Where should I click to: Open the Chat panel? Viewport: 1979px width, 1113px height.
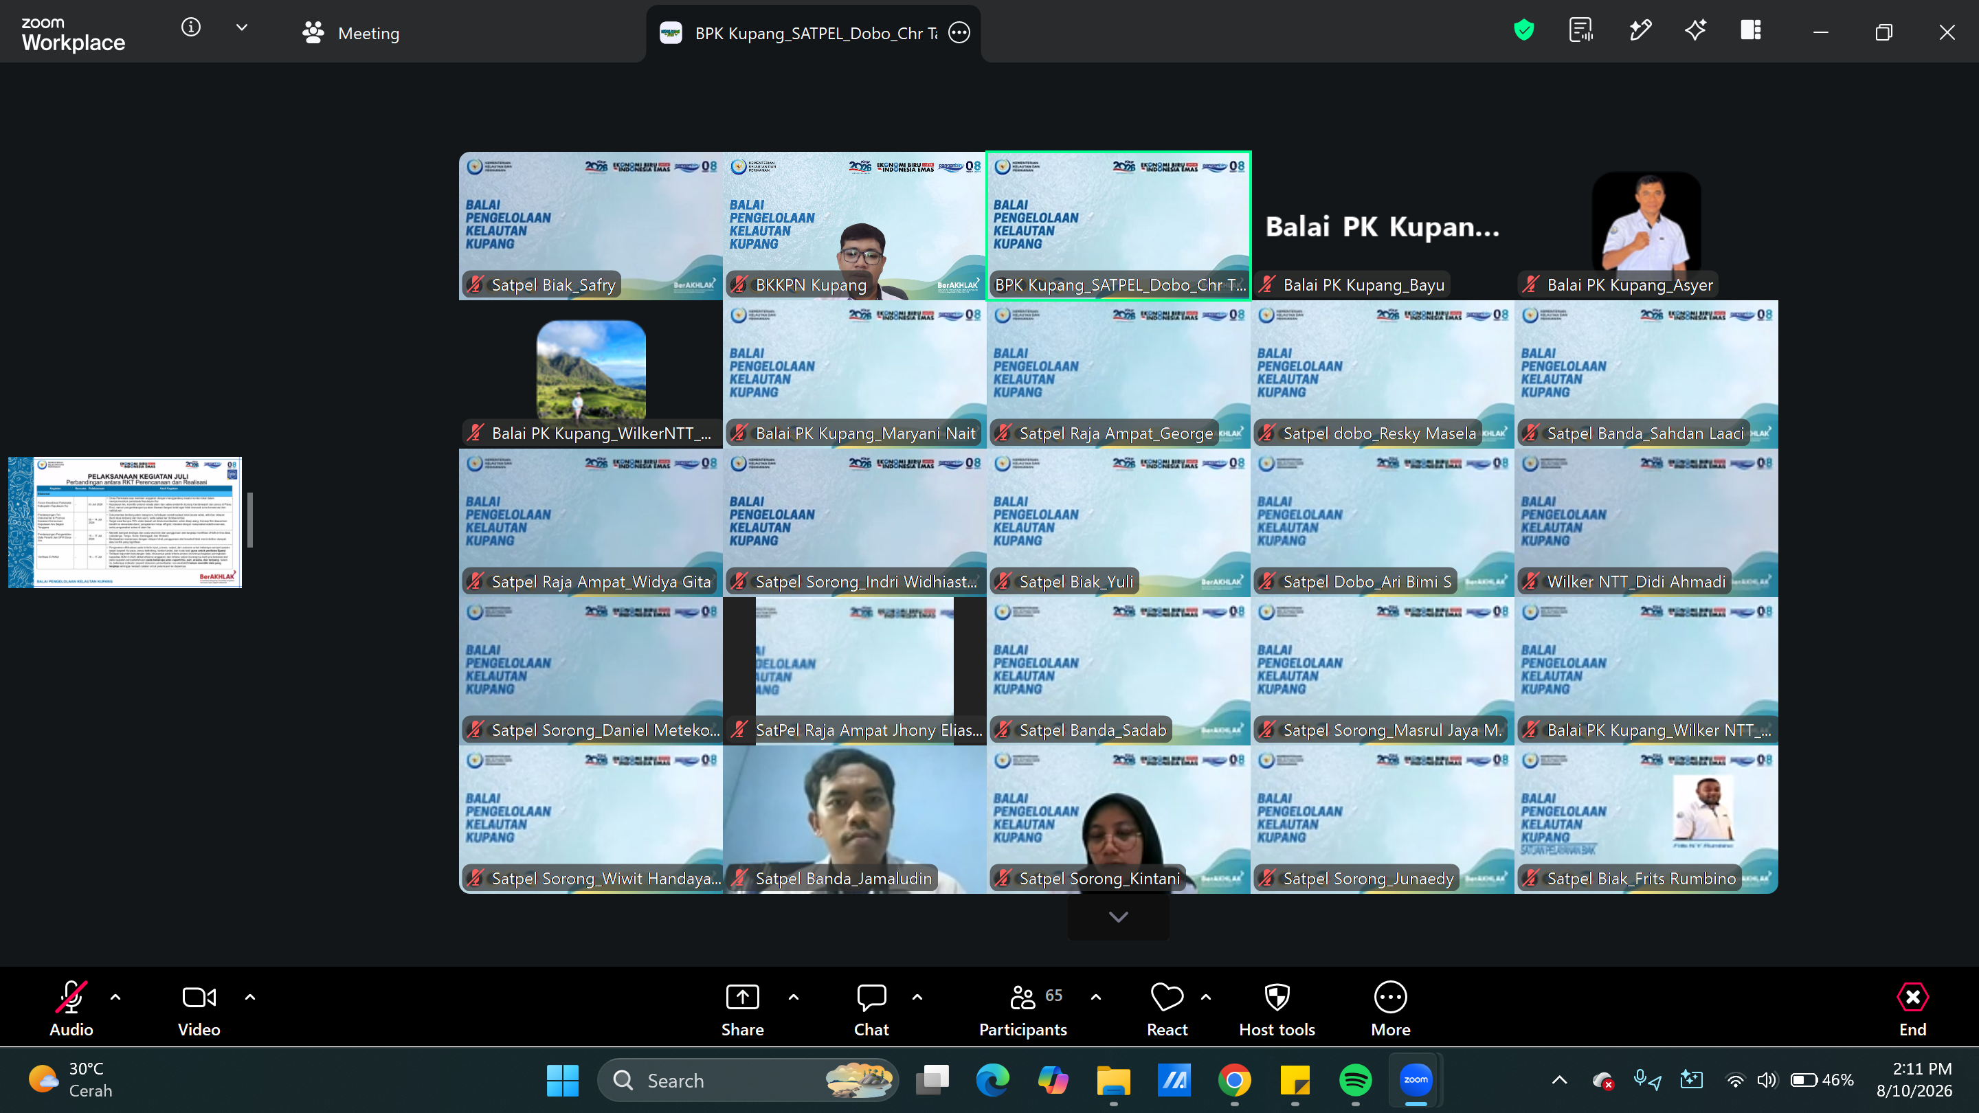[x=871, y=1009]
